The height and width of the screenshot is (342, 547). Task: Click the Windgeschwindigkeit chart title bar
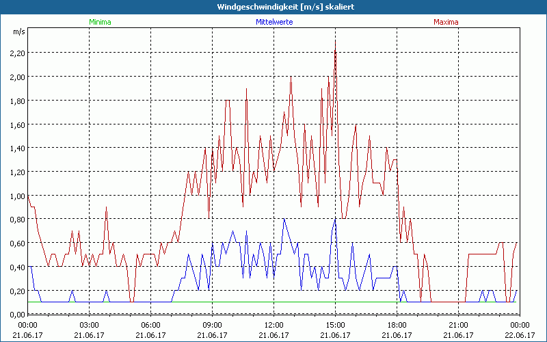(273, 7)
